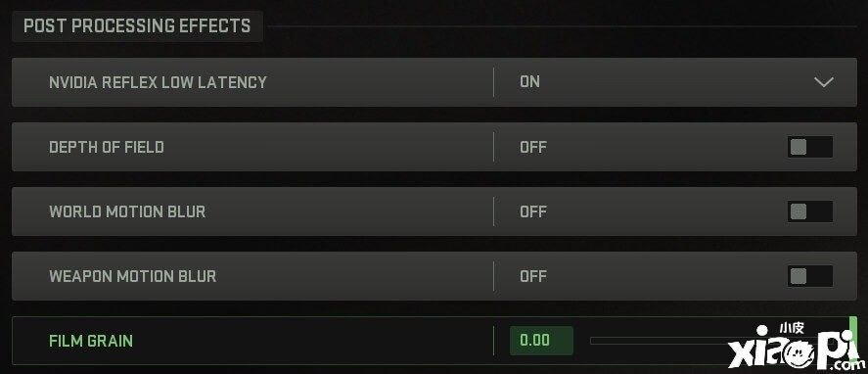Turn on Weapon Motion Blur toggle
Image resolution: width=868 pixels, height=374 pixels.
810,276
